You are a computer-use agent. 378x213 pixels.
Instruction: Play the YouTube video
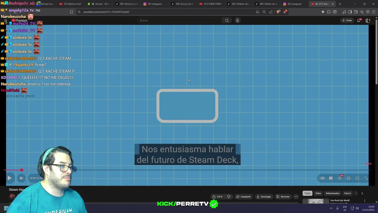(9, 178)
